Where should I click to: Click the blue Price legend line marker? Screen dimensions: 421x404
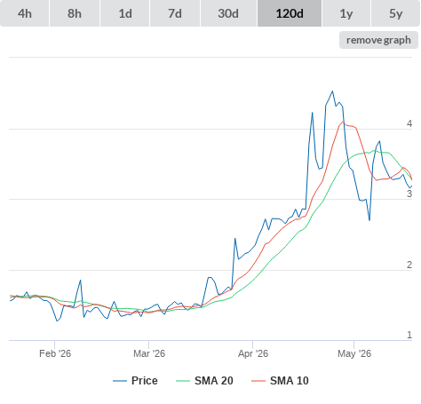point(120,381)
